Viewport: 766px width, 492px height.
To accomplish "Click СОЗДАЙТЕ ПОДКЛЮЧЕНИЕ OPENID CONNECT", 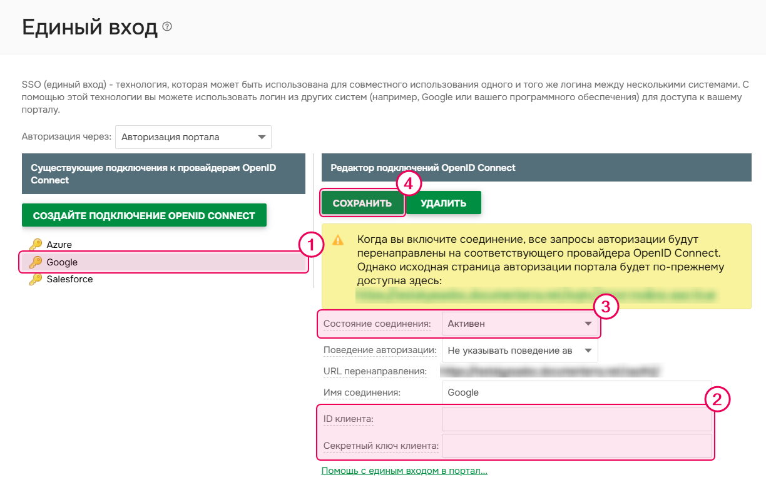I will pyautogui.click(x=144, y=215).
